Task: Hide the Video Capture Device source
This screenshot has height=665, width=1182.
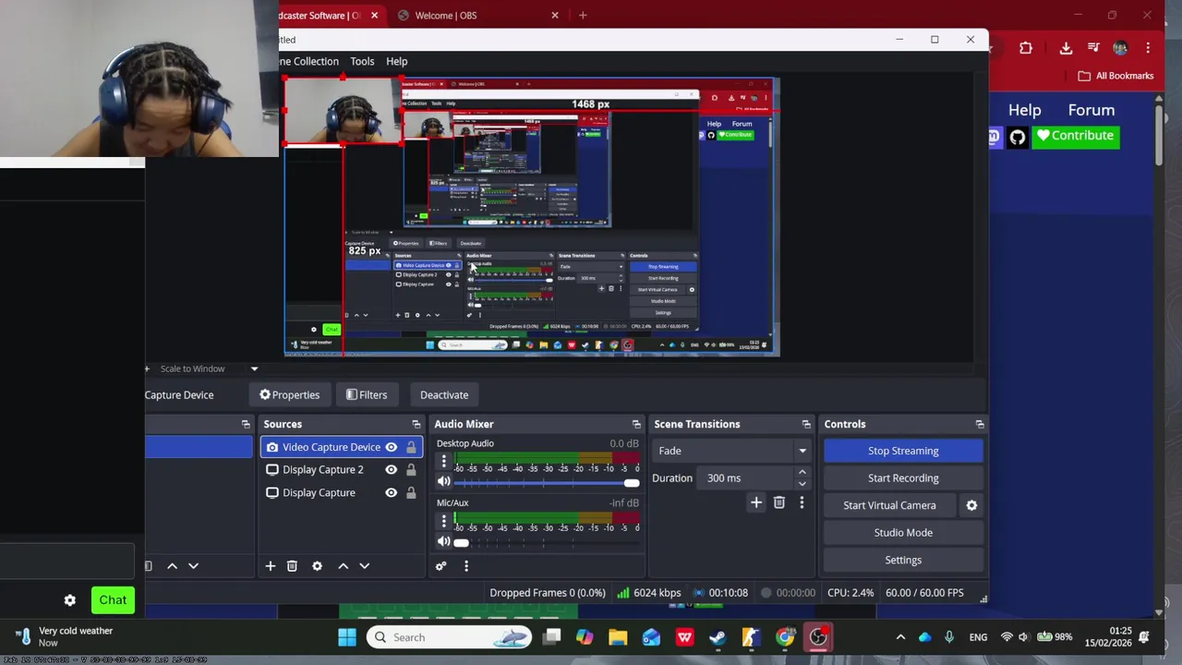Action: coord(392,447)
